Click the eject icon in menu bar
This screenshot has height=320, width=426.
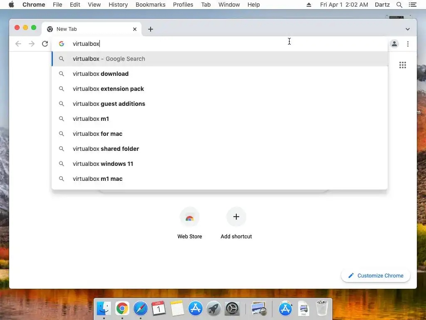(x=309, y=5)
